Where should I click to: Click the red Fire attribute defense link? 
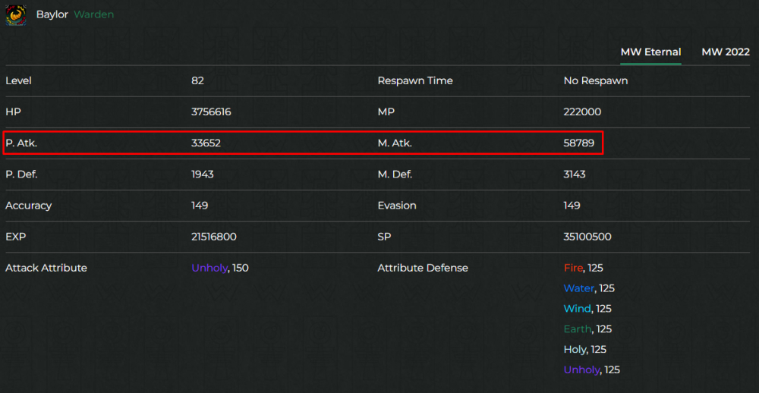click(573, 268)
